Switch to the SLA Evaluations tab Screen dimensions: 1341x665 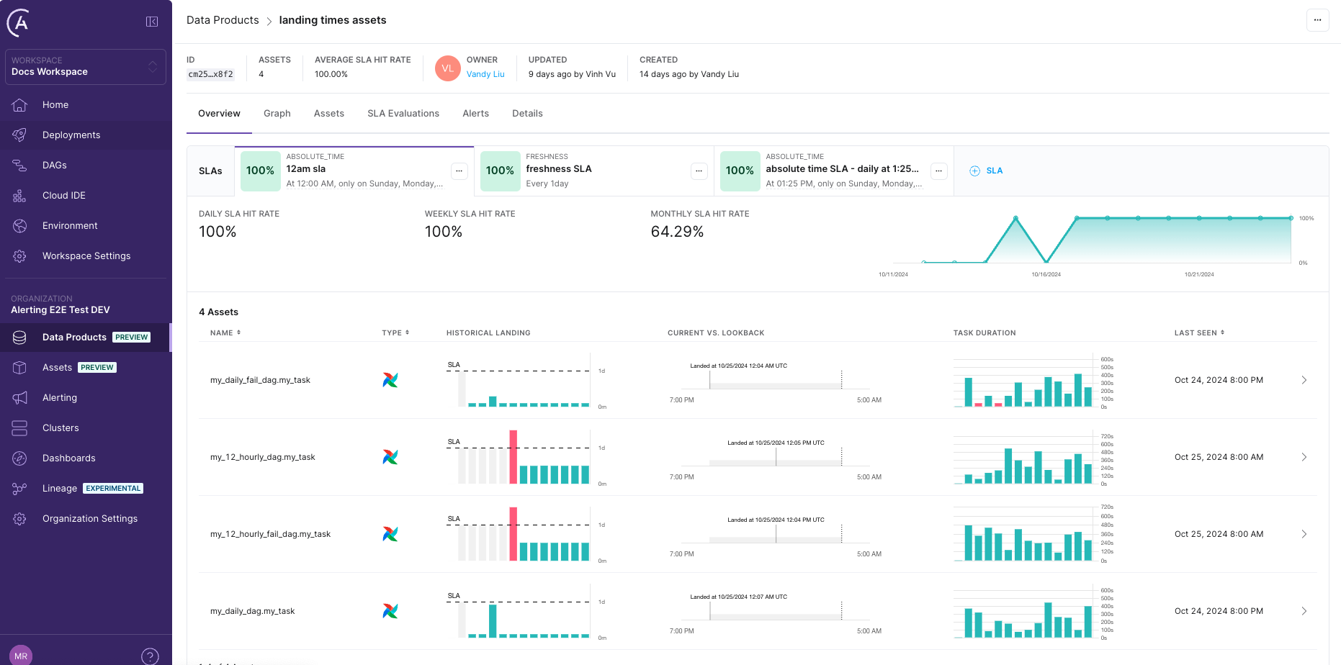click(403, 114)
